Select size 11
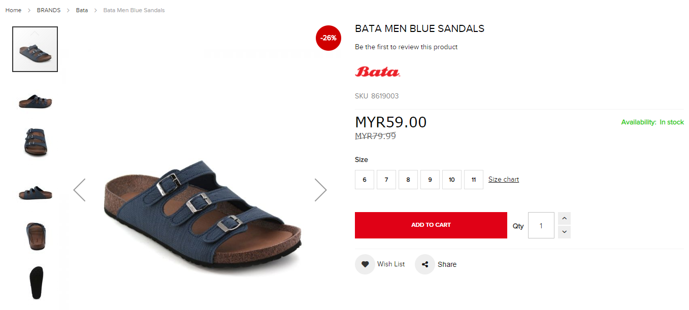Image resolution: width=689 pixels, height=310 pixels. pos(474,180)
